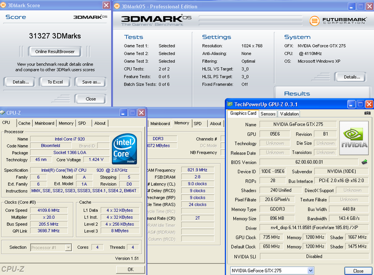Image resolution: width=374 pixels, height=275 pixels.
Task: Click the GPU Clock value 735 MHz
Action: click(272, 237)
